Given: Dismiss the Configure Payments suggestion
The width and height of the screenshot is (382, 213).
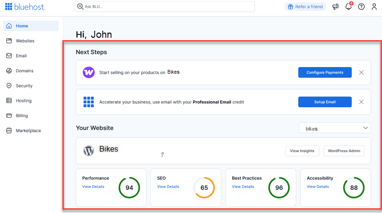Looking at the screenshot, I should [x=361, y=72].
